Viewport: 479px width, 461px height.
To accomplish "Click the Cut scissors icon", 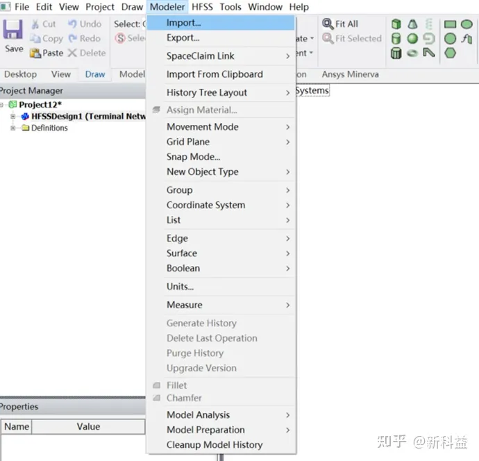I will tap(35, 24).
